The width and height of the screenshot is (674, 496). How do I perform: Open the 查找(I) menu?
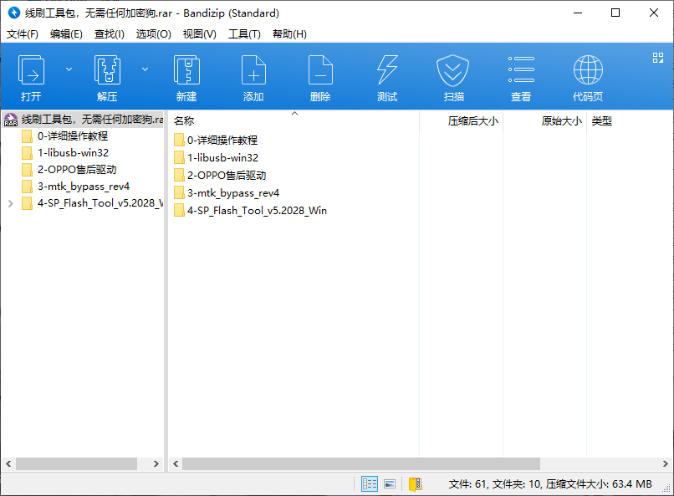(110, 34)
